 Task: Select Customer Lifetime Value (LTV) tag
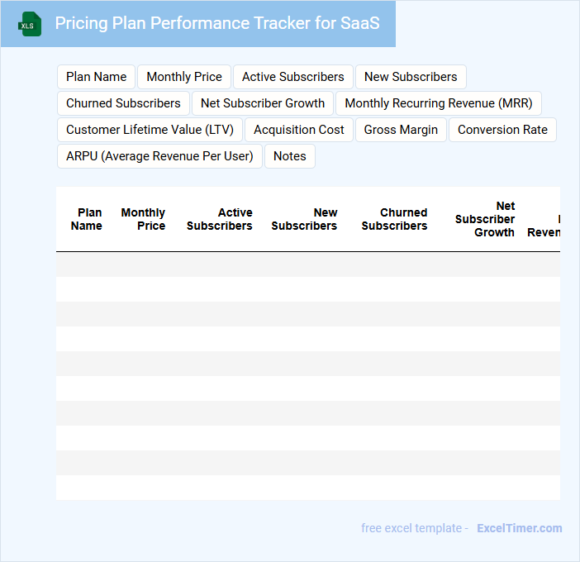coord(150,130)
